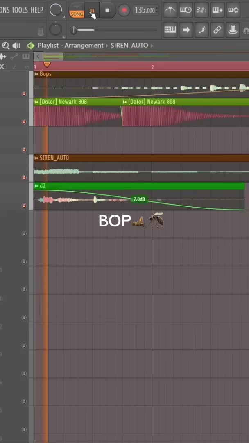Viewport: 249px width, 443px height.
Task: Click bar 2 on the timeline ruler
Action: tap(153, 67)
